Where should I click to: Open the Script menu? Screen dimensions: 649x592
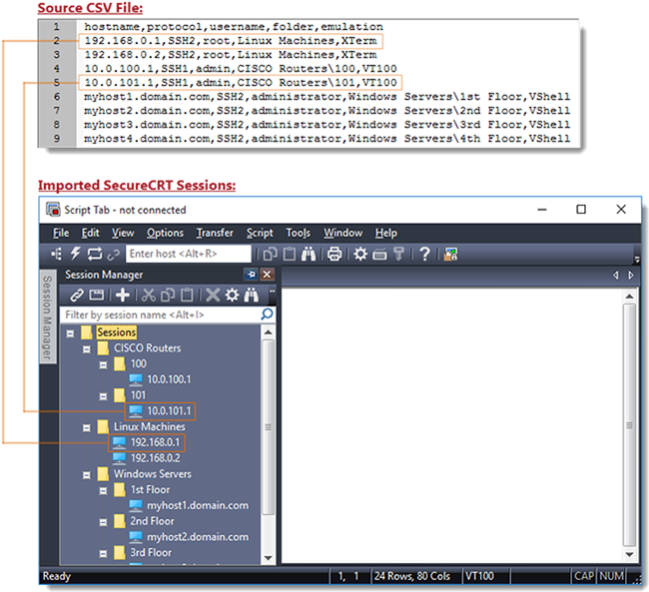click(260, 233)
